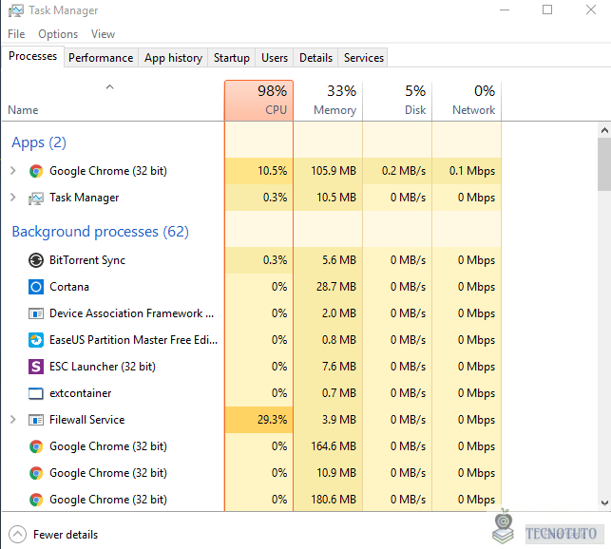Click the ESC Launcher purple S icon
The image size is (611, 549).
pos(36,367)
